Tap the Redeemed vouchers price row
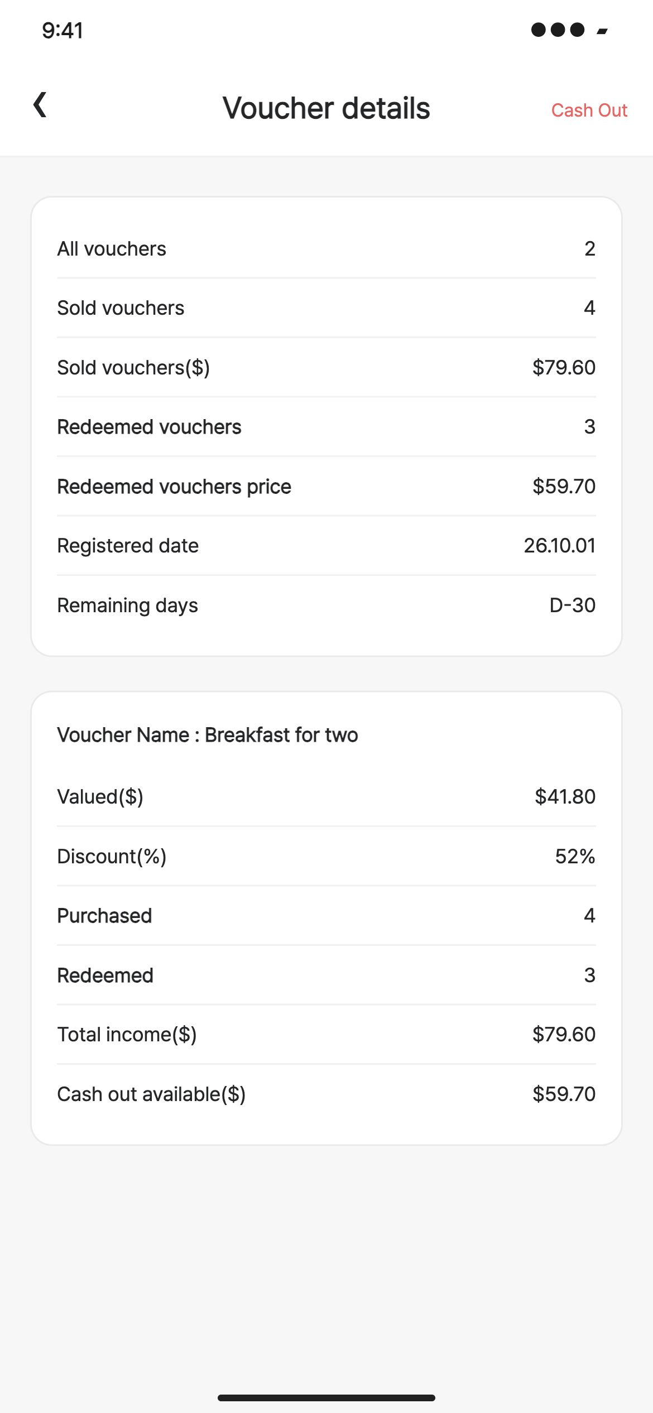Image resolution: width=653 pixels, height=1413 pixels. [x=326, y=487]
